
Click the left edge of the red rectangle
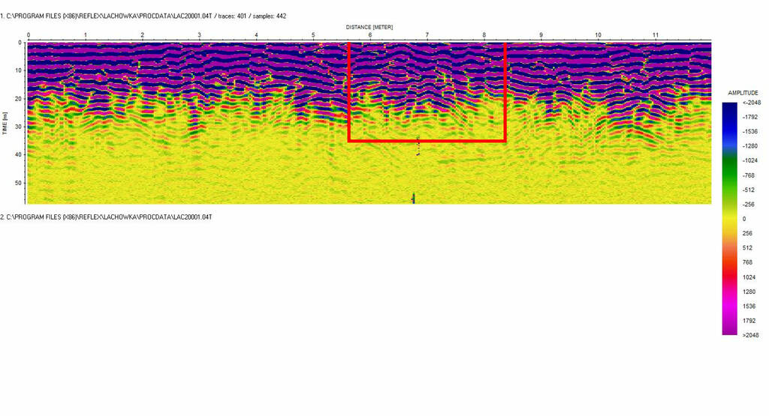pyautogui.click(x=349, y=90)
